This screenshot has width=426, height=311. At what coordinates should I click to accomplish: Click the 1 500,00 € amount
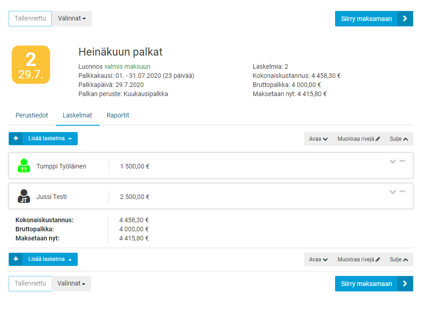click(135, 166)
